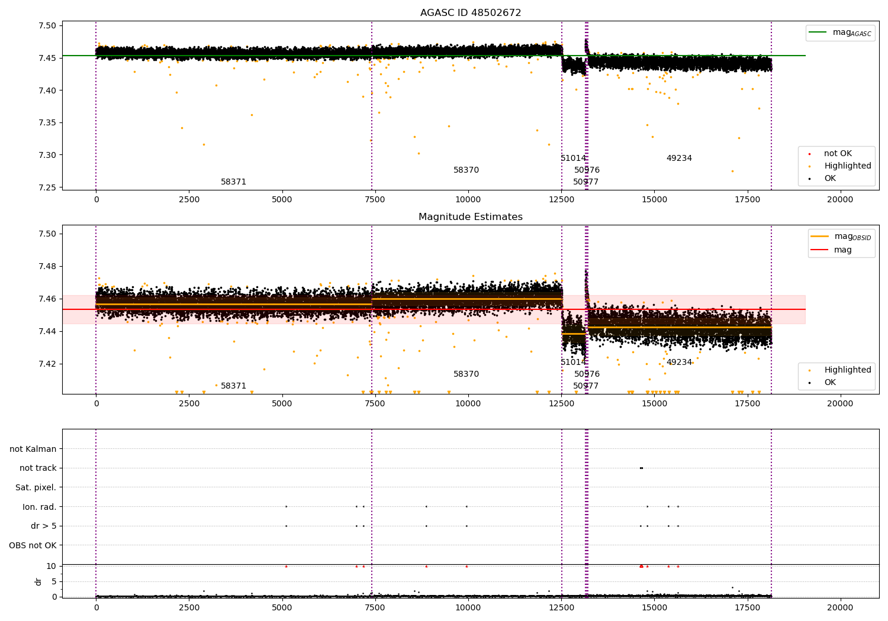Click the red mag line in middle plot
This screenshot has width=888, height=621.
433,309
